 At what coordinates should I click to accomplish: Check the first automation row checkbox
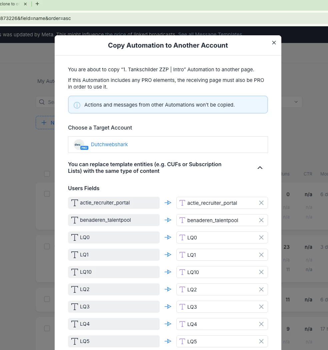pos(47,194)
